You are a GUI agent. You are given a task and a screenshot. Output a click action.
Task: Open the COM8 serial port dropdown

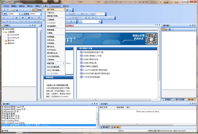pos(19,14)
